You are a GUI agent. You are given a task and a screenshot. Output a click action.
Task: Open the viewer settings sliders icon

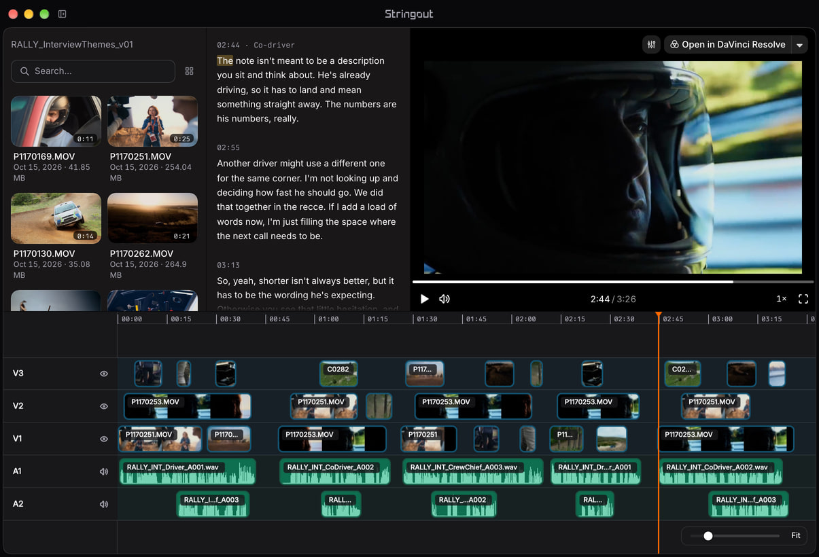pyautogui.click(x=652, y=45)
